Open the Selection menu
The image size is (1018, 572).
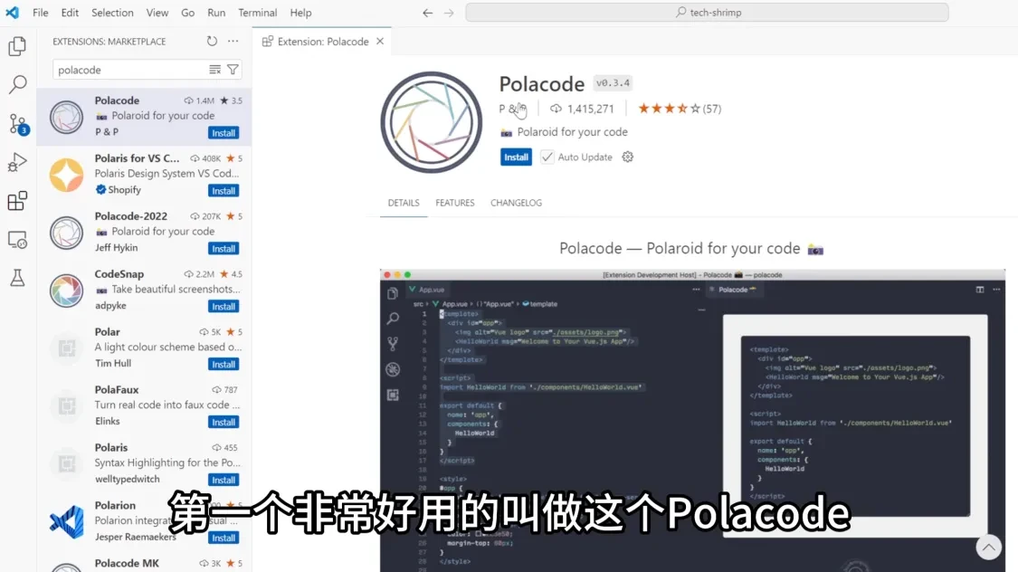pyautogui.click(x=112, y=13)
